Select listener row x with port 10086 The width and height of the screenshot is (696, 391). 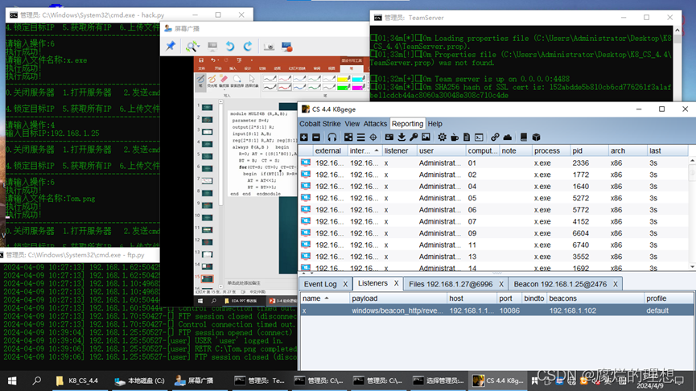[x=496, y=311]
